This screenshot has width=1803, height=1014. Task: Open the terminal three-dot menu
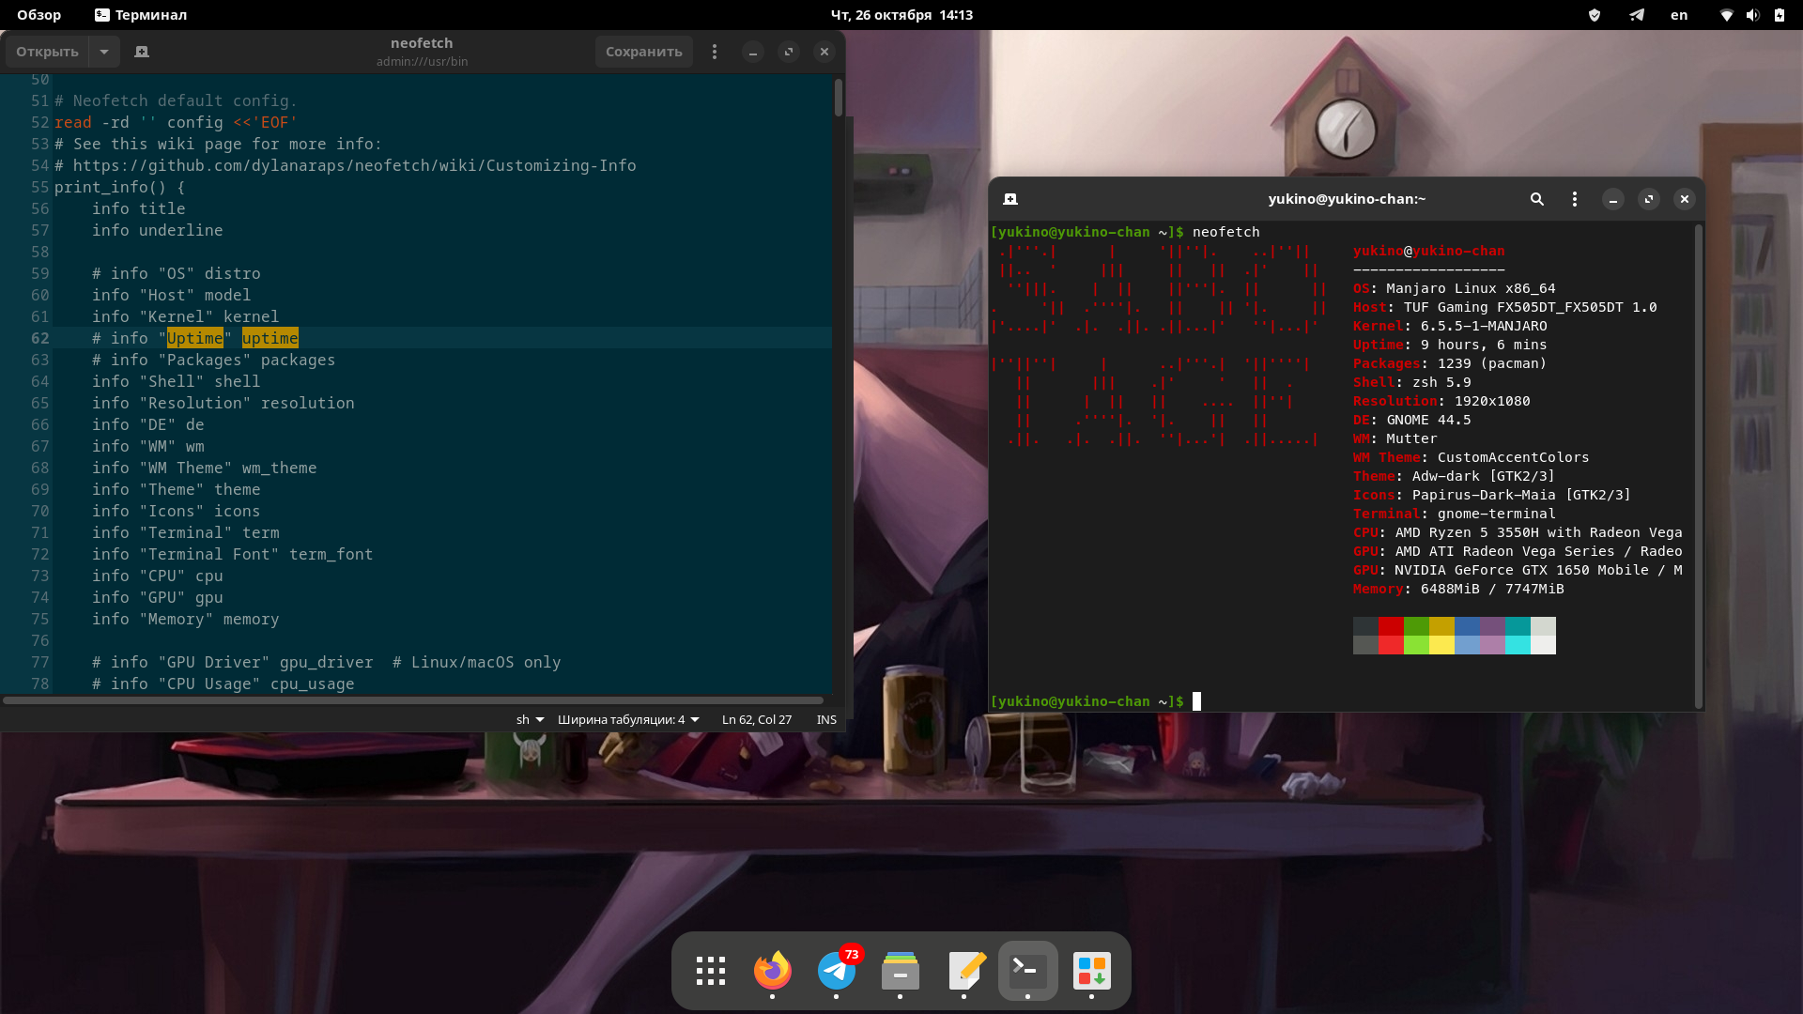click(x=1575, y=199)
